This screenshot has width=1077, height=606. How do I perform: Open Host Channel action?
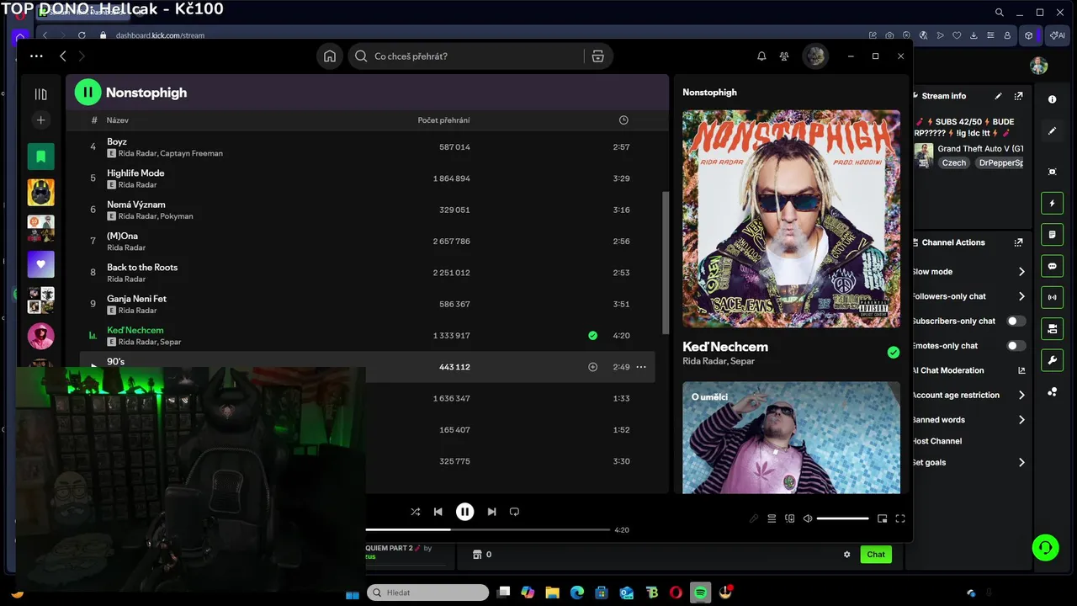click(936, 441)
